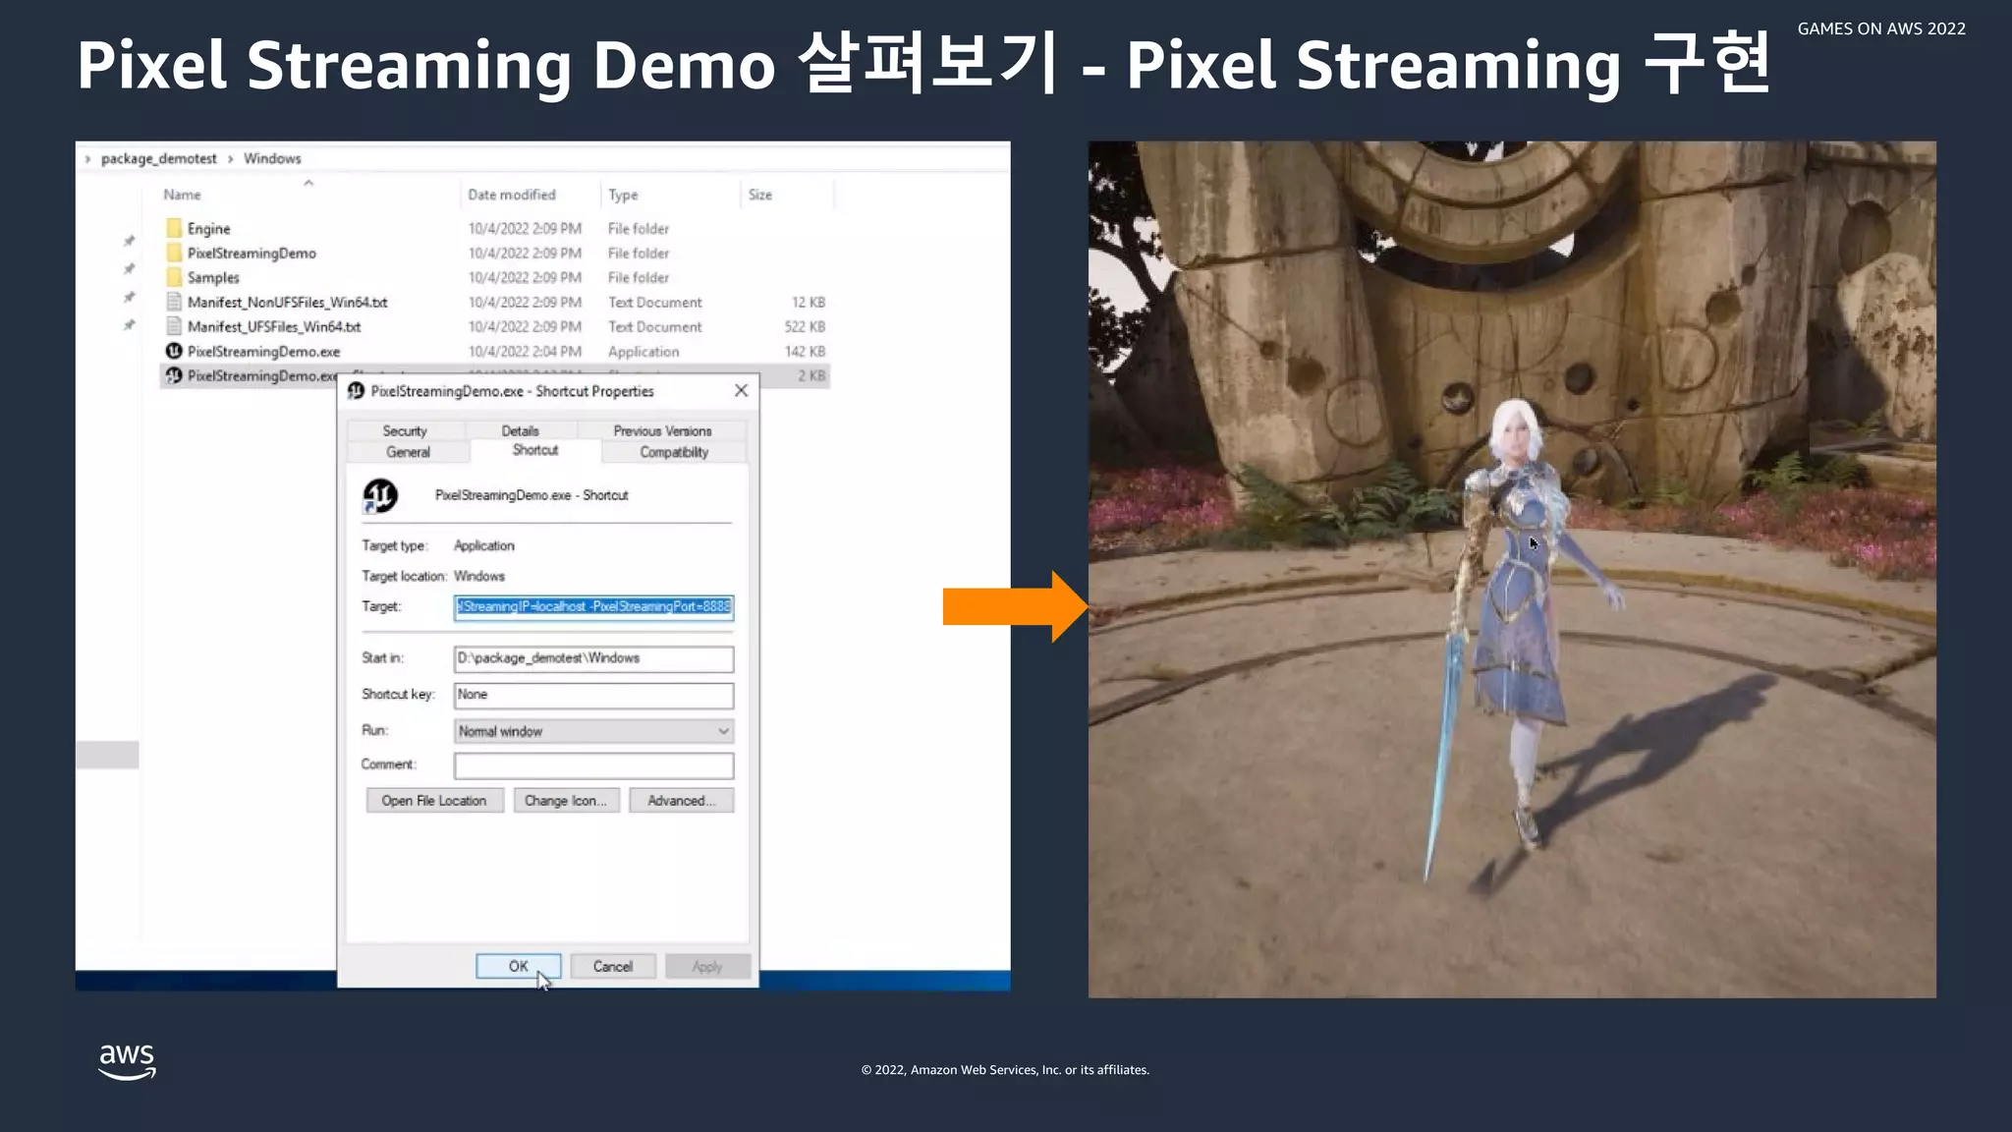Click the sort arrow above the Name column

308,183
